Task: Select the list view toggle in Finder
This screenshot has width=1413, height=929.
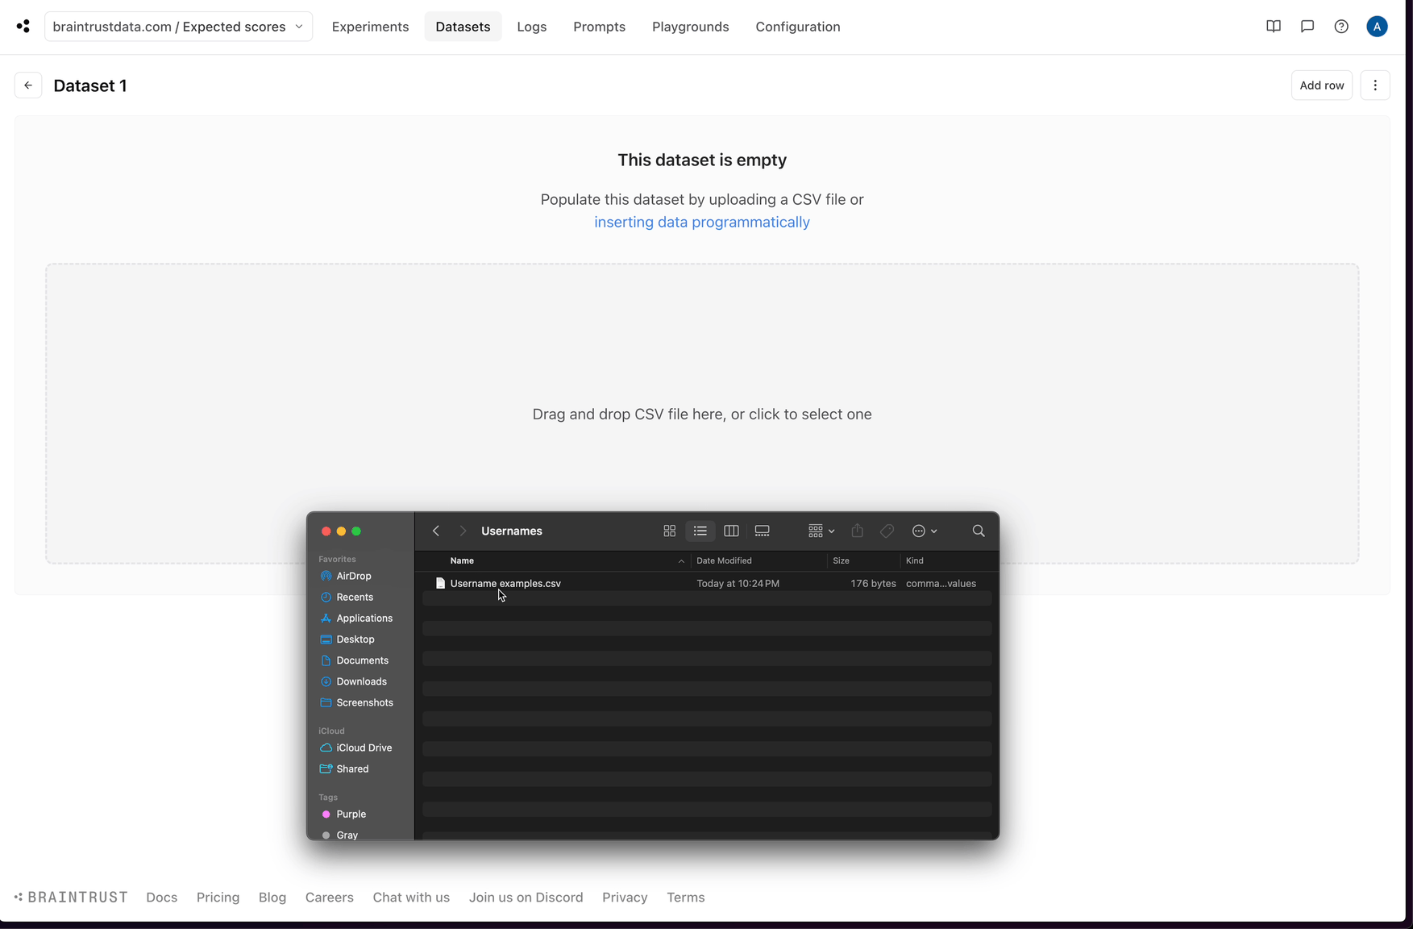Action: [700, 531]
